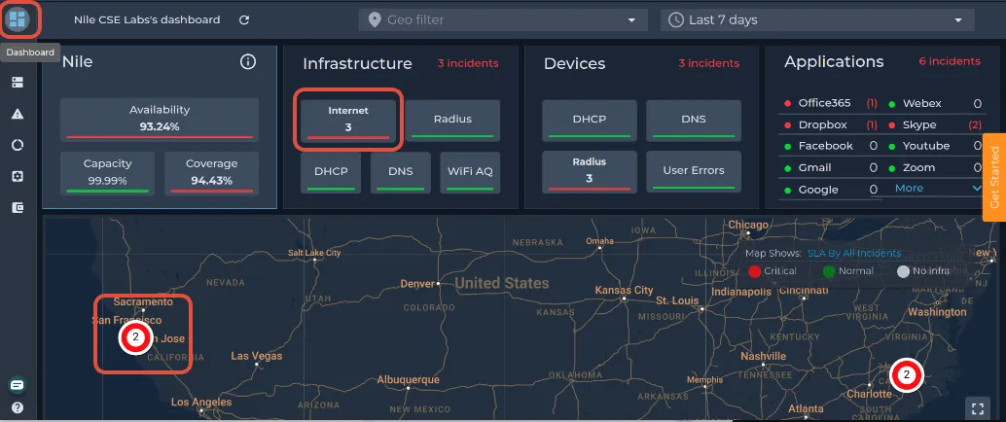The height and width of the screenshot is (422, 1006).
Task: Click Infrastructure 3 incidents link
Action: pyautogui.click(x=468, y=63)
